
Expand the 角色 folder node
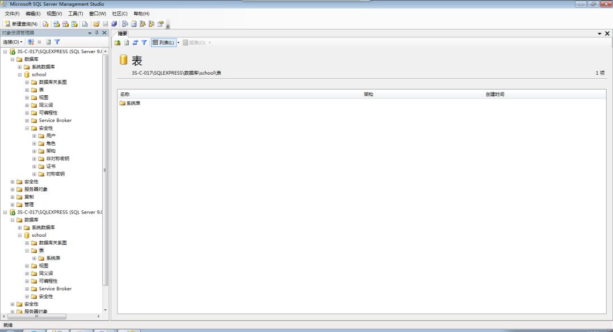(34, 143)
